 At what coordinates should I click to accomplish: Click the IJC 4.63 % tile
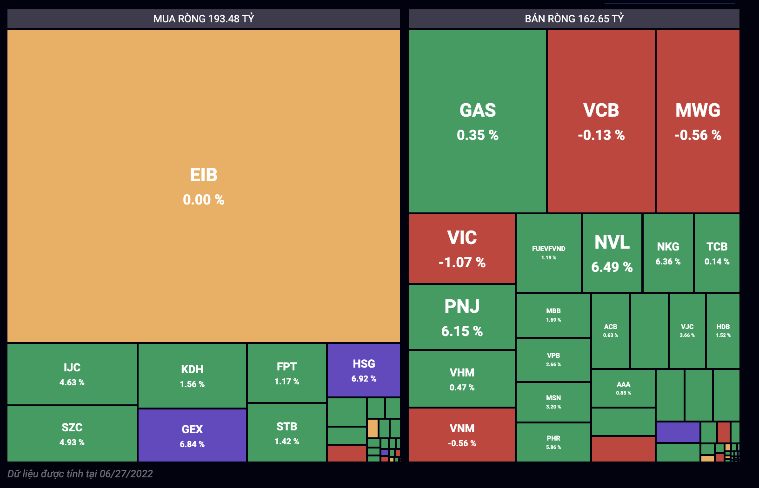pyautogui.click(x=72, y=374)
